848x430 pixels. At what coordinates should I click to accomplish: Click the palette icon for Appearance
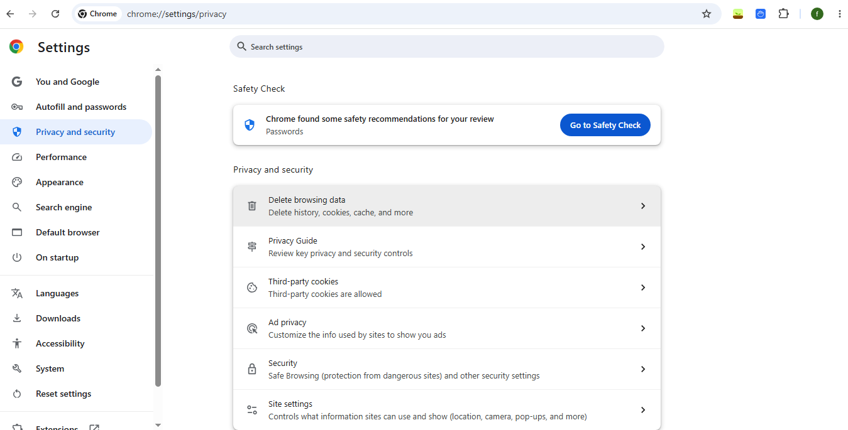pyautogui.click(x=17, y=182)
